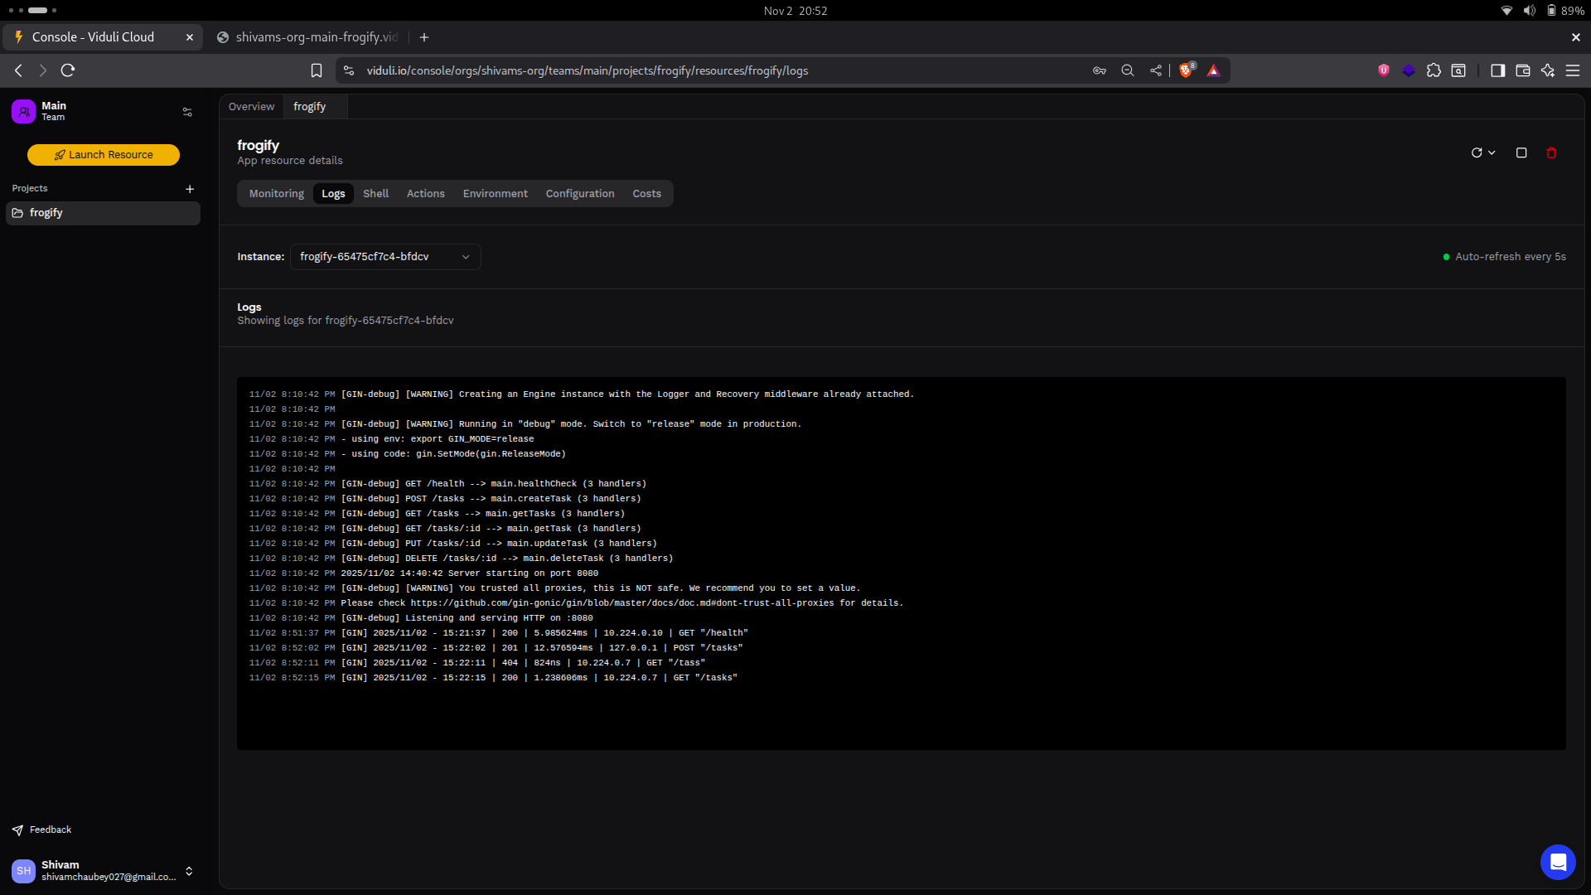The width and height of the screenshot is (1591, 895).
Task: Click the red delete resource trash icon
Action: [x=1551, y=153]
